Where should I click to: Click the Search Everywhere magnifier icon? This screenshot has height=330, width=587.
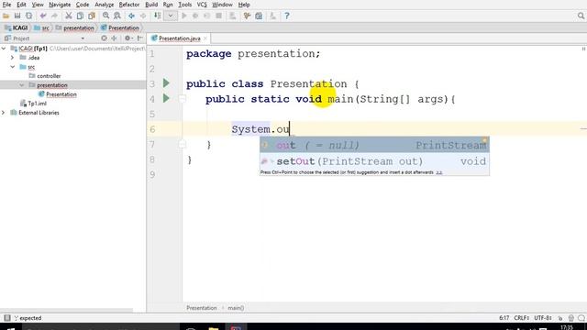(x=581, y=16)
